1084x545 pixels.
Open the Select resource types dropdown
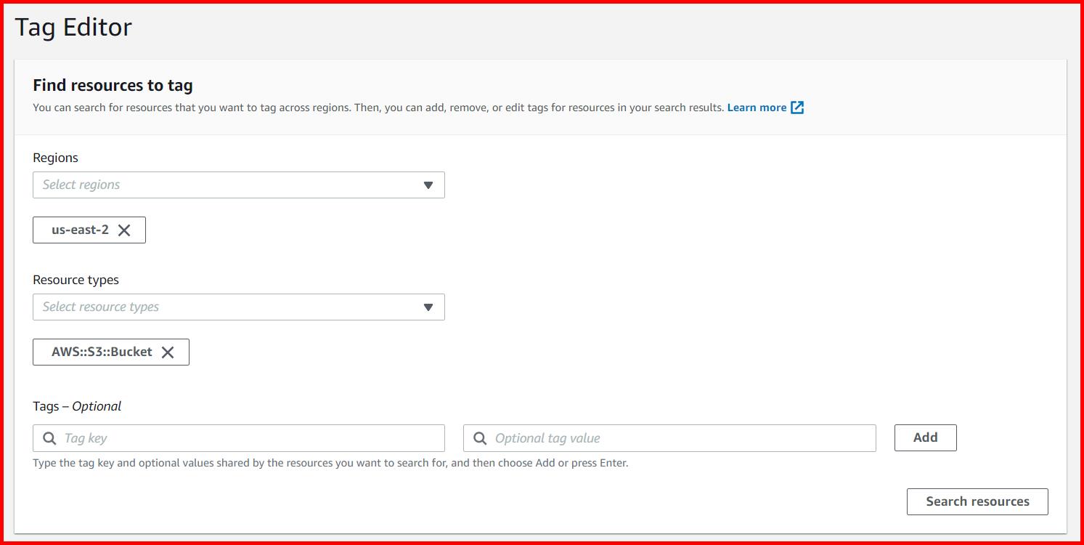tap(238, 307)
